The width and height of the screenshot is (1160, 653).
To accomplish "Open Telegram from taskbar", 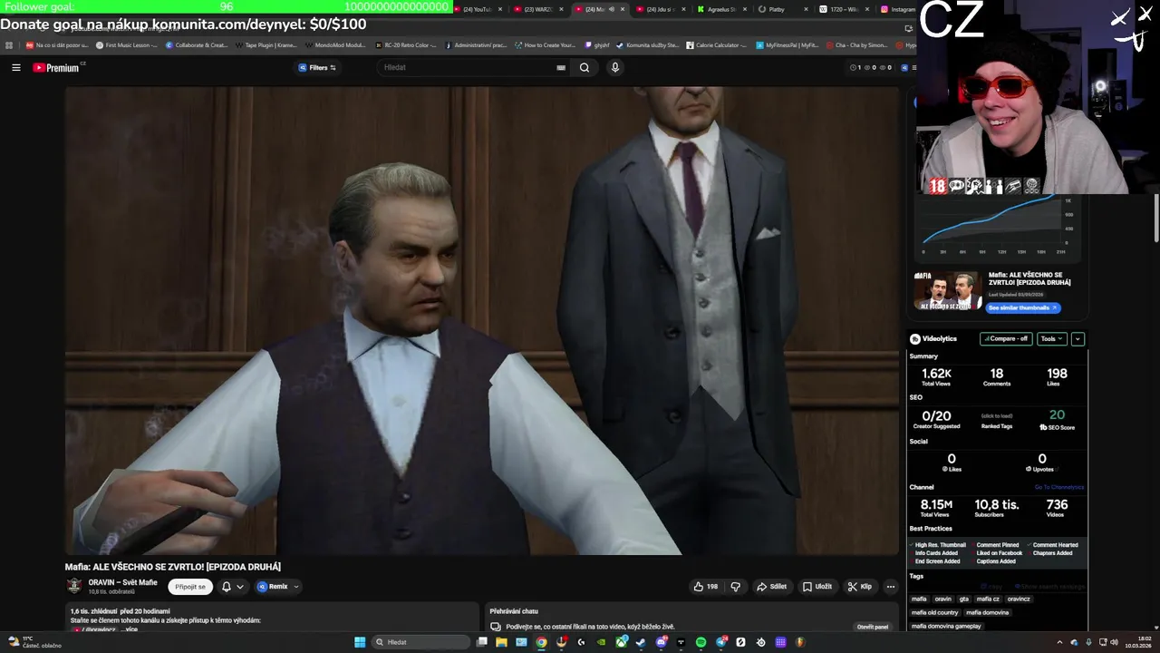I will [720, 642].
